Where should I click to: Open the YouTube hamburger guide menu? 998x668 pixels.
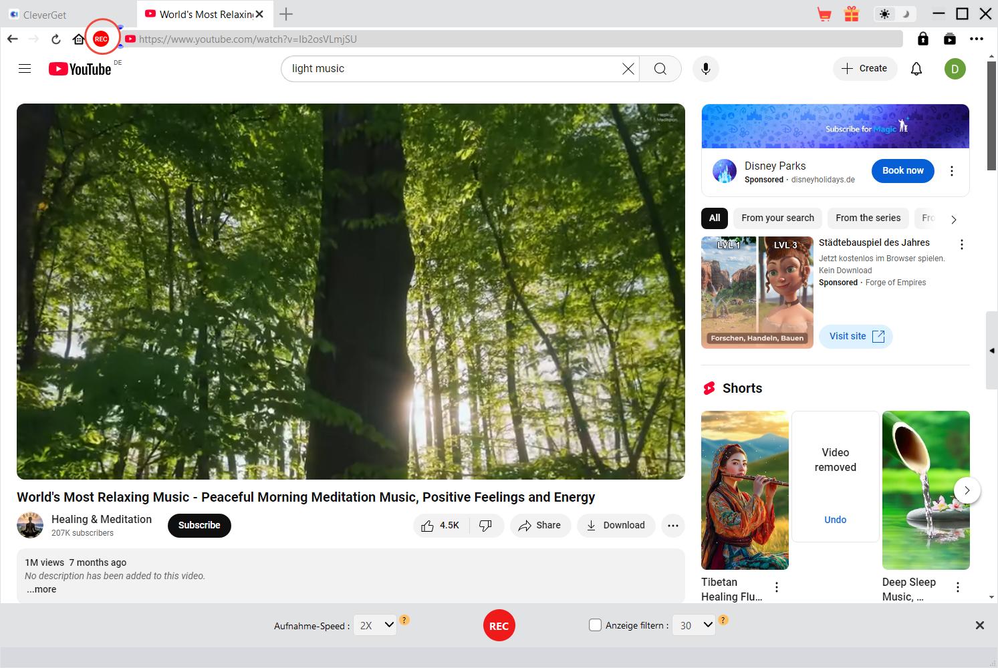(x=25, y=69)
